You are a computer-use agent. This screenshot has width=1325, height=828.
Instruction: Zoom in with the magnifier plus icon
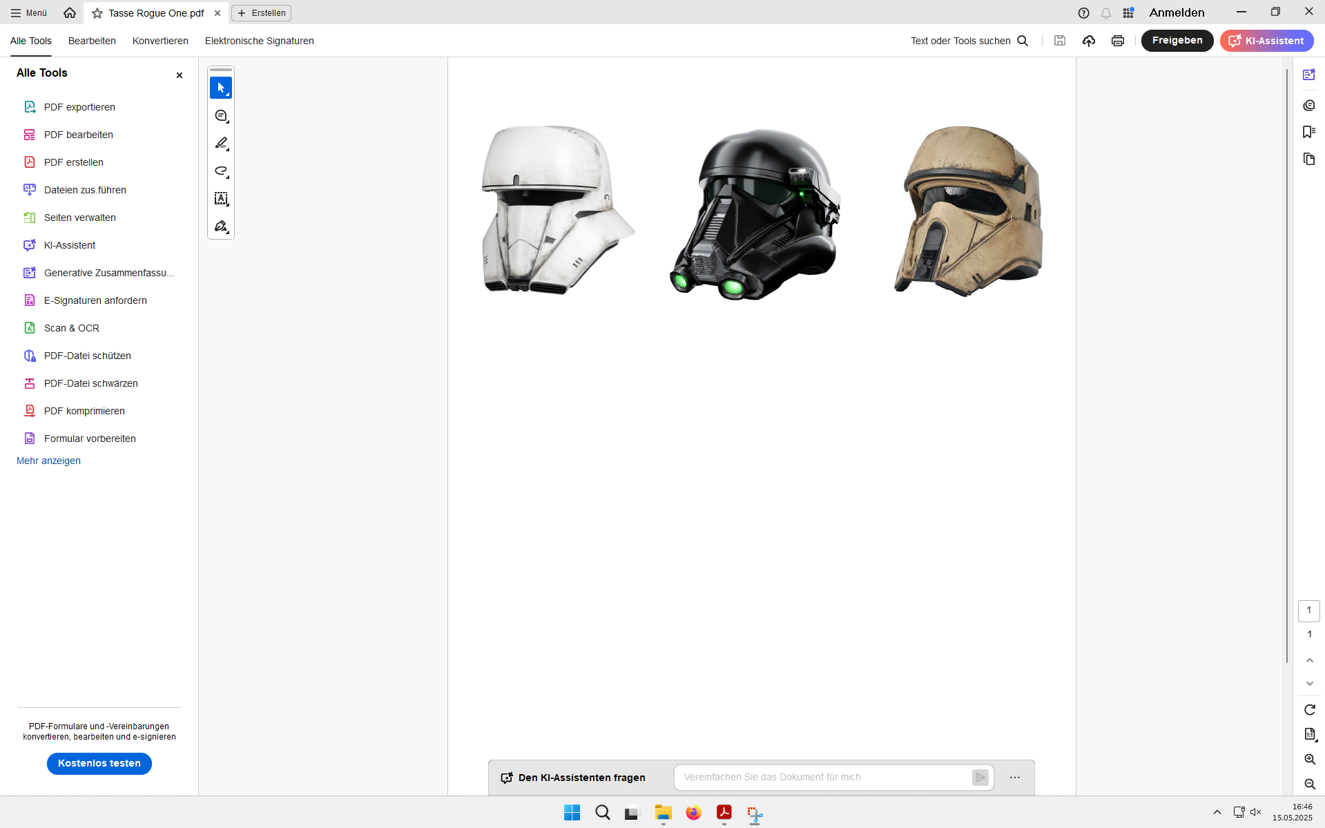click(x=1310, y=759)
